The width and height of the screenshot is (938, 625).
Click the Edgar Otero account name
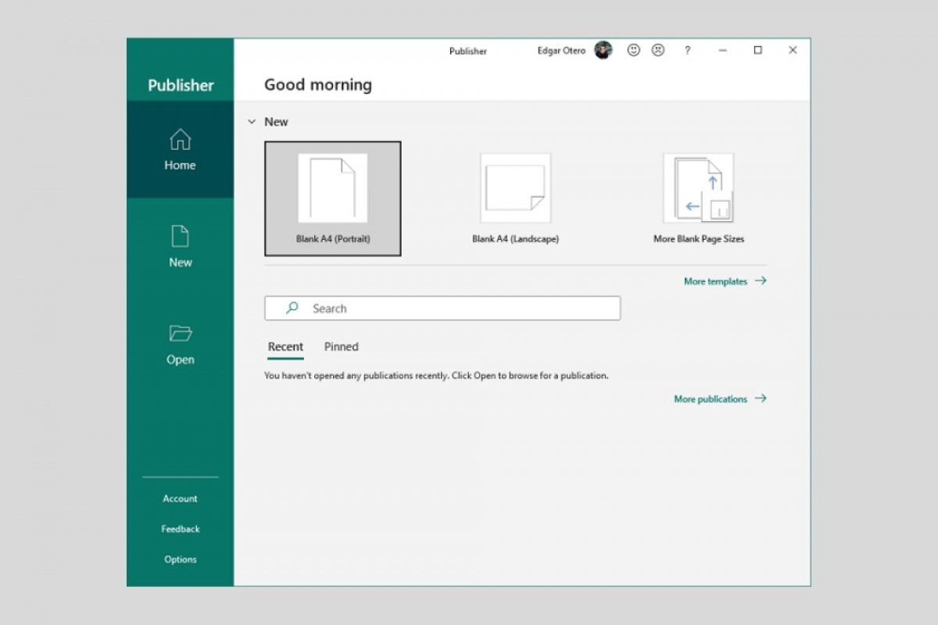click(561, 51)
